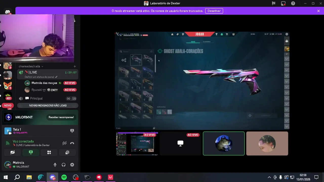Viewport: 324px width, 182px height.
Task: Add channel to chamadas/calls category
Action: click(75, 66)
